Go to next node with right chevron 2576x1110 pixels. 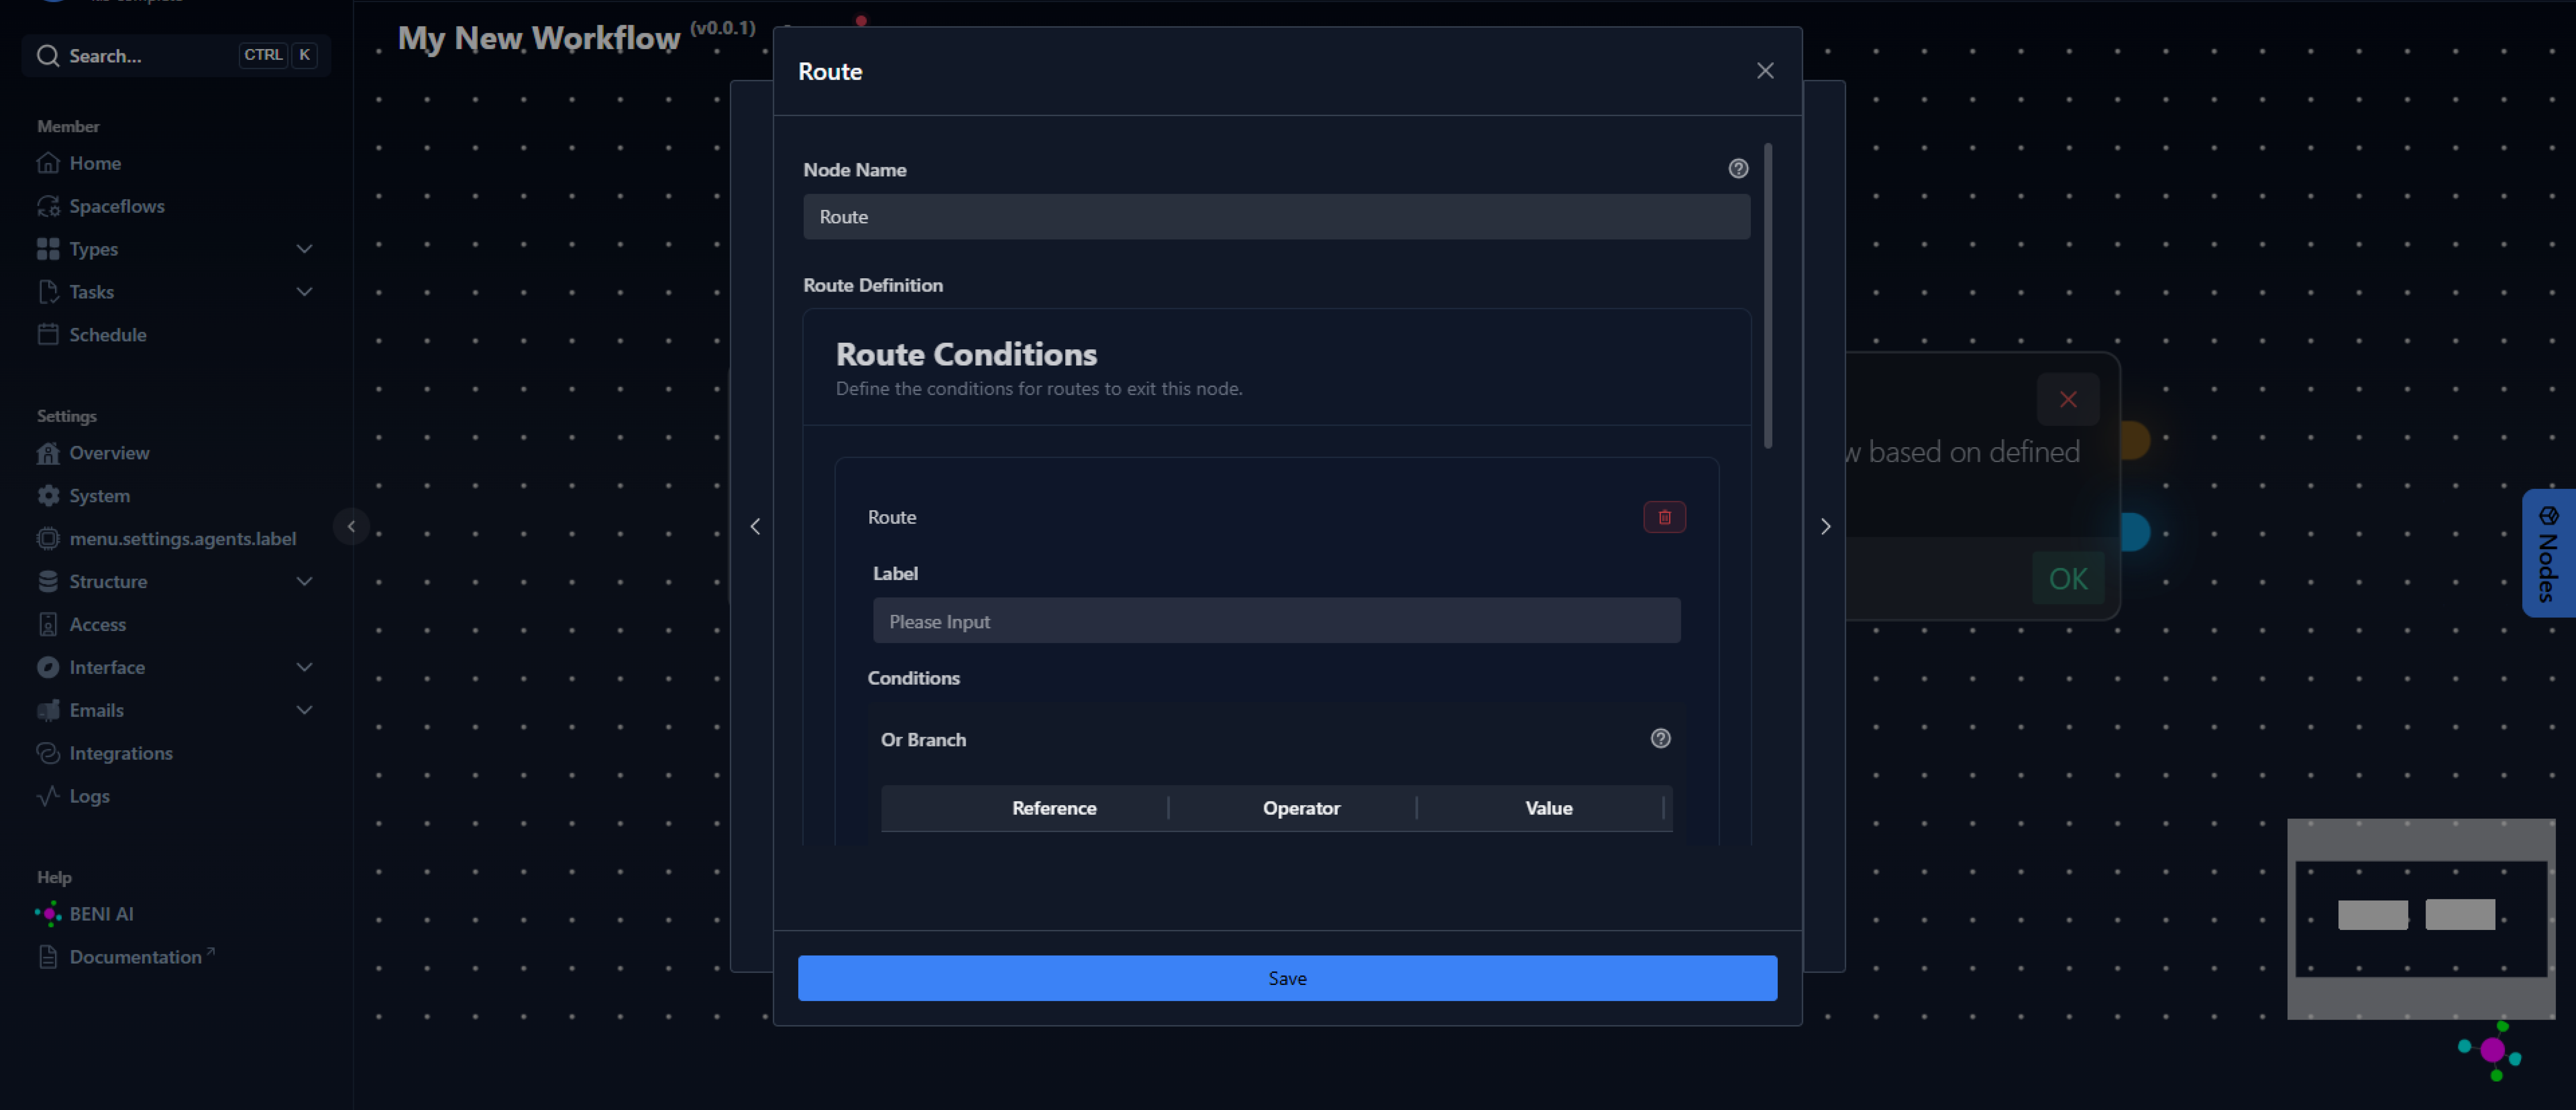point(1825,527)
